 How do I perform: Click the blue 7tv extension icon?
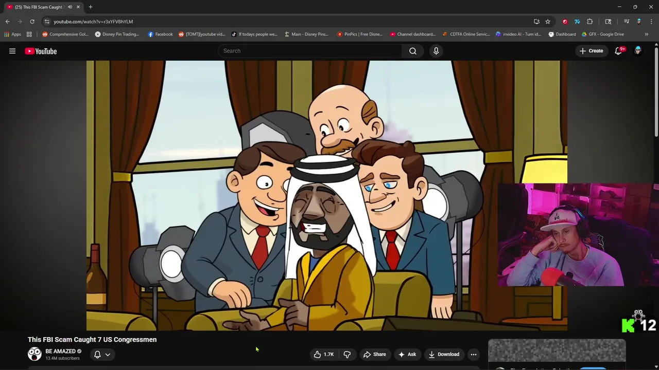coord(577,22)
